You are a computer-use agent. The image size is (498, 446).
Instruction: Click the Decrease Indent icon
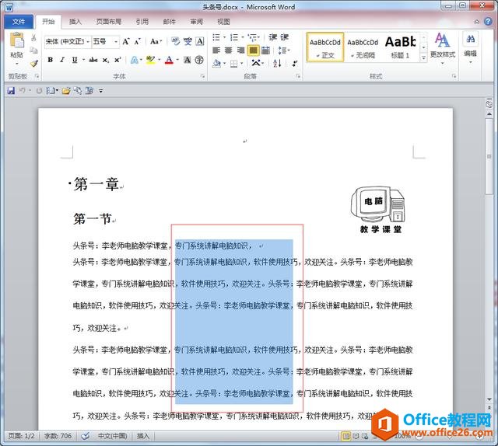pyautogui.click(x=273, y=37)
